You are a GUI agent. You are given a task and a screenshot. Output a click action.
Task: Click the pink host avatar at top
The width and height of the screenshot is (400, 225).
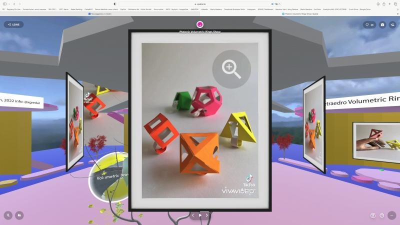click(x=200, y=24)
